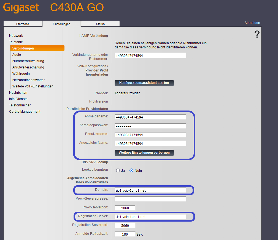Start the Konfigurationsassistent
This screenshot has height=240, width=278.
coord(144,83)
